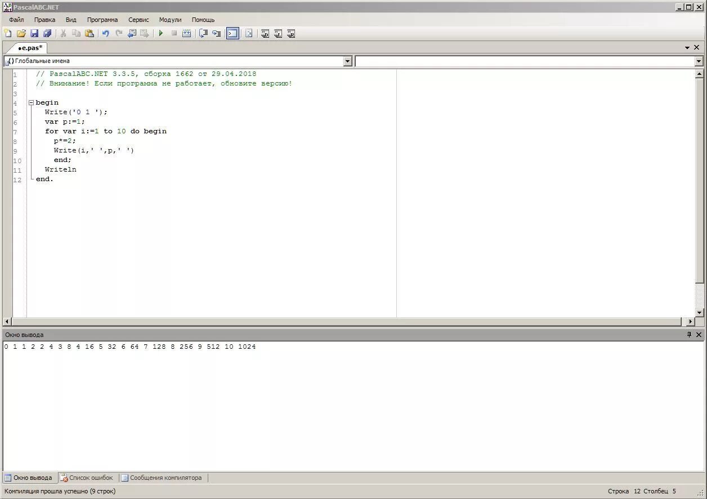
Task: Select the e.pas* editor tab
Action: pyautogui.click(x=30, y=48)
